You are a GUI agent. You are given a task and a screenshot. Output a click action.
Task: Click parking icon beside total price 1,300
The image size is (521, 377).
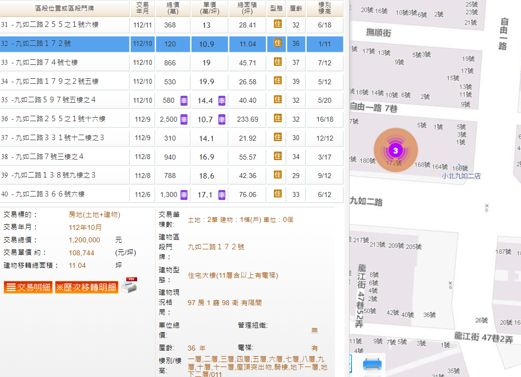click(184, 195)
